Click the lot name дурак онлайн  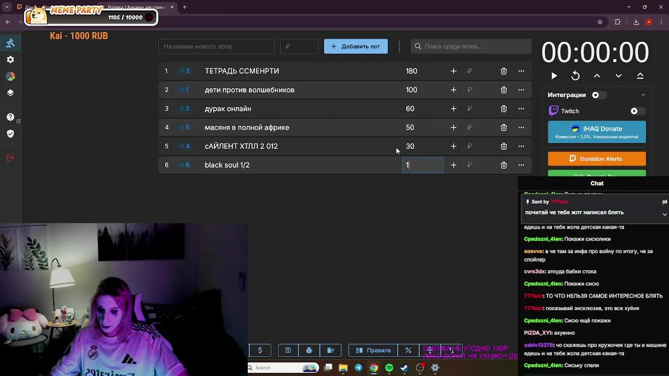pyautogui.click(x=228, y=109)
